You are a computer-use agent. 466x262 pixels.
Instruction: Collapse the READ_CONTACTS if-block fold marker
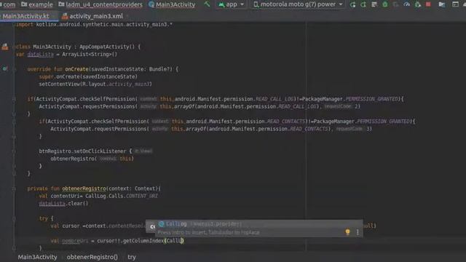coord(14,122)
